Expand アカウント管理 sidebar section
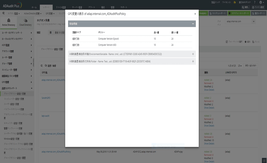This screenshot has width=267, height=163. (x=17, y=51)
